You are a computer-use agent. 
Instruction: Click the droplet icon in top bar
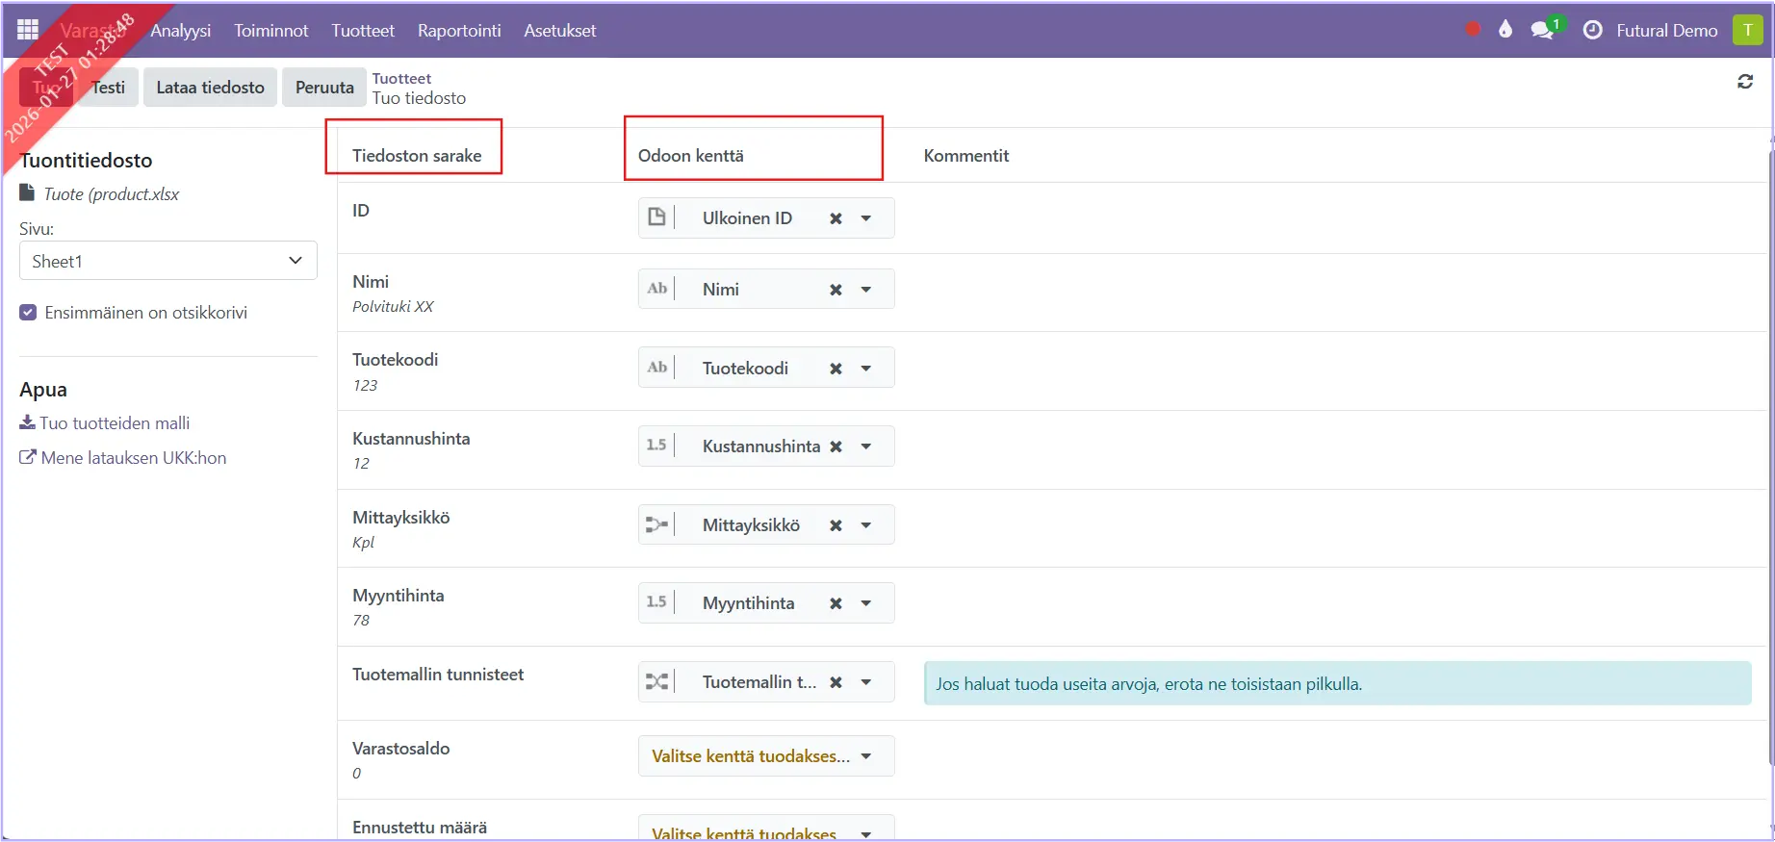[1505, 30]
